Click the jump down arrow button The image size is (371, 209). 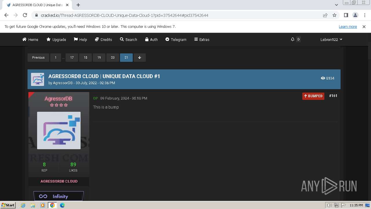coord(139,57)
